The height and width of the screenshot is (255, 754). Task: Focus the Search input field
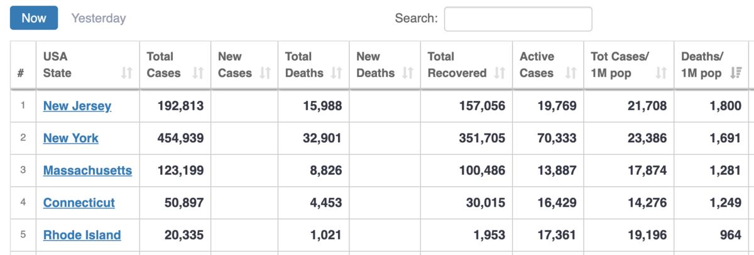(x=518, y=19)
